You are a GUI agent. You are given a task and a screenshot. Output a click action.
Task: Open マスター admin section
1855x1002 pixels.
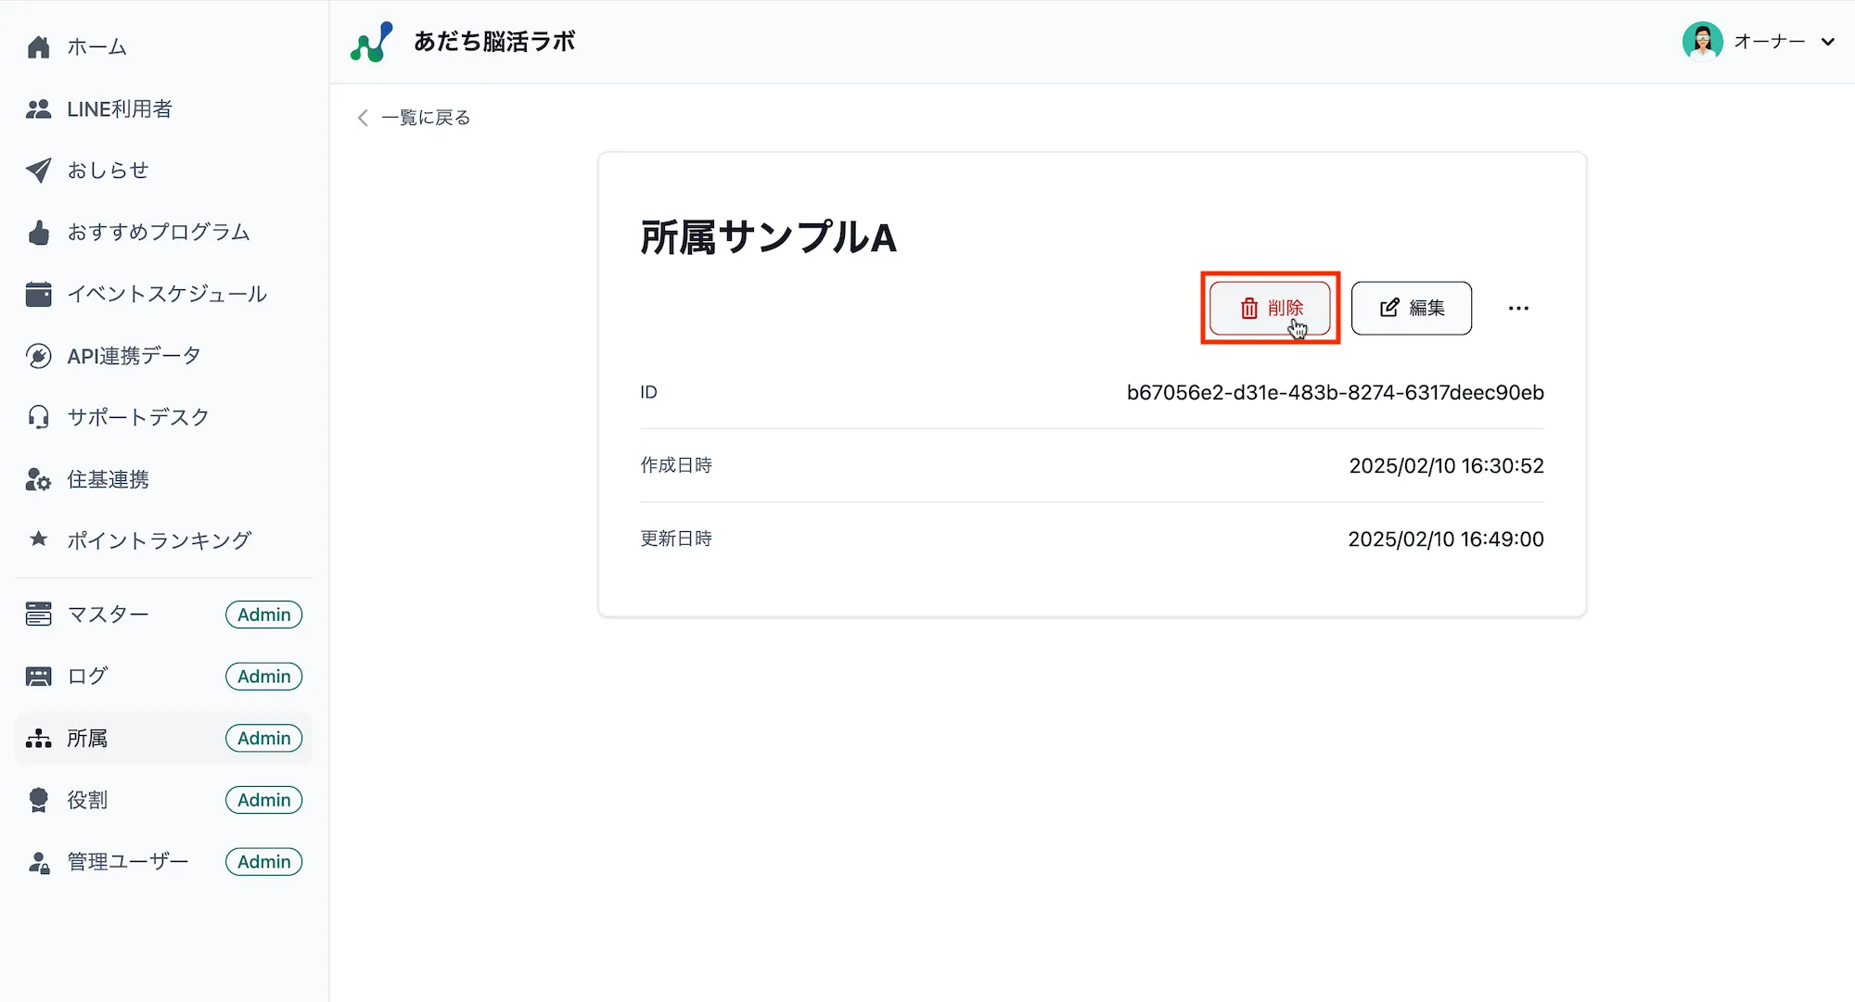(164, 615)
